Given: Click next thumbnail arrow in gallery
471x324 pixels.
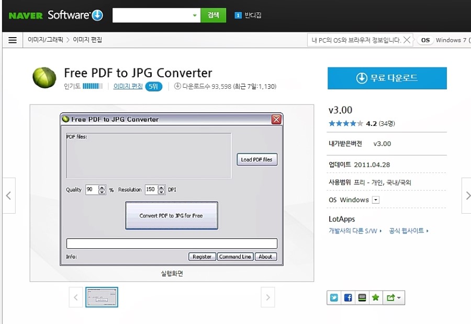Looking at the screenshot, I should coord(267,297).
